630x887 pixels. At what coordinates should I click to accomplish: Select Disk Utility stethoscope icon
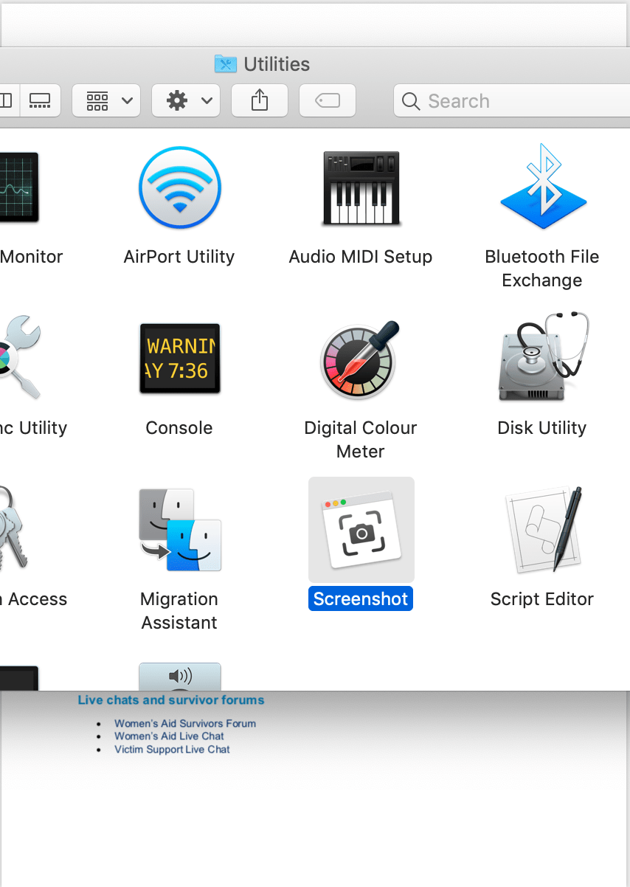[x=544, y=357]
